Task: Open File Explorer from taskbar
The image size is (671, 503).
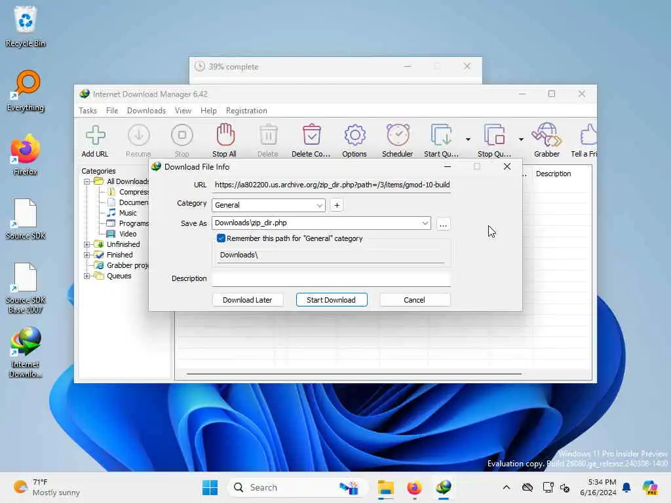Action: [x=385, y=487]
